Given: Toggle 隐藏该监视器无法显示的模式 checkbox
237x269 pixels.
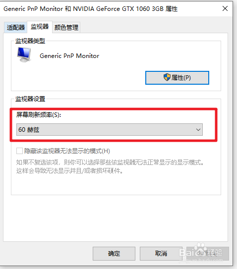Looking at the screenshot, I should (x=19, y=151).
